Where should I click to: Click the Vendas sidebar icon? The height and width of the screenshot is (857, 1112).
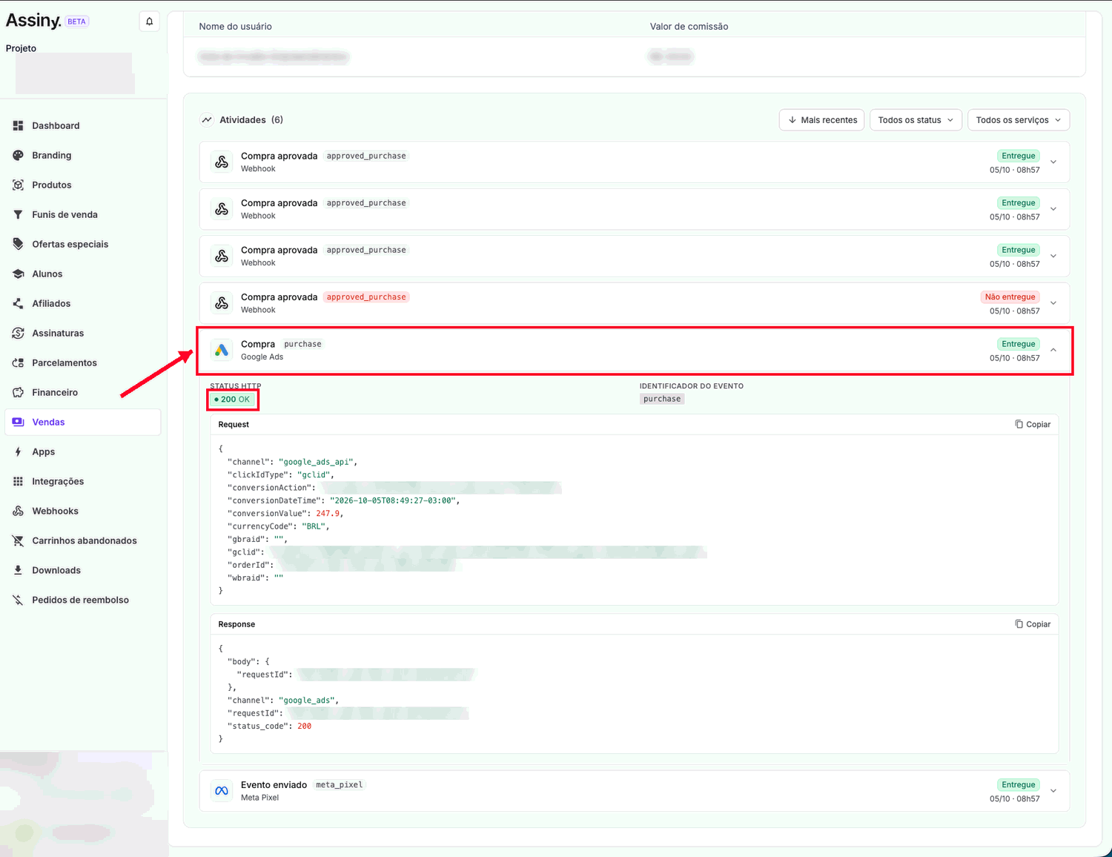18,423
